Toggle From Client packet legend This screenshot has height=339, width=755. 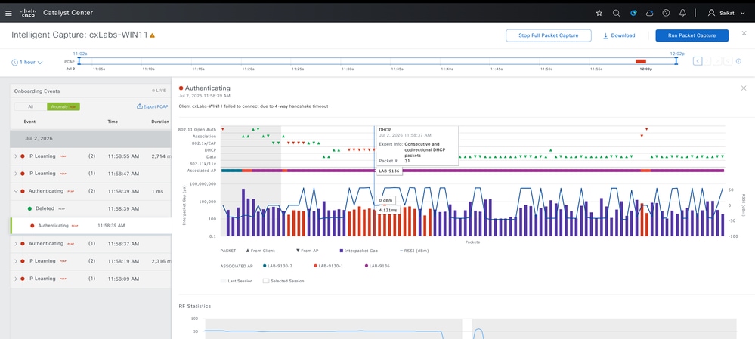tap(261, 251)
